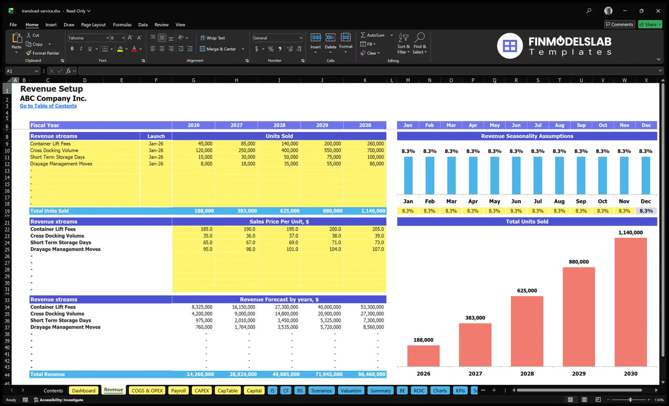Switch to Normal view in status bar
This screenshot has height=406, width=669.
[570, 400]
